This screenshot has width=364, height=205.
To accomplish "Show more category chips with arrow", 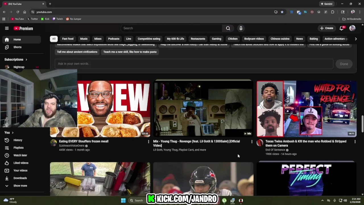I will tap(355, 39).
